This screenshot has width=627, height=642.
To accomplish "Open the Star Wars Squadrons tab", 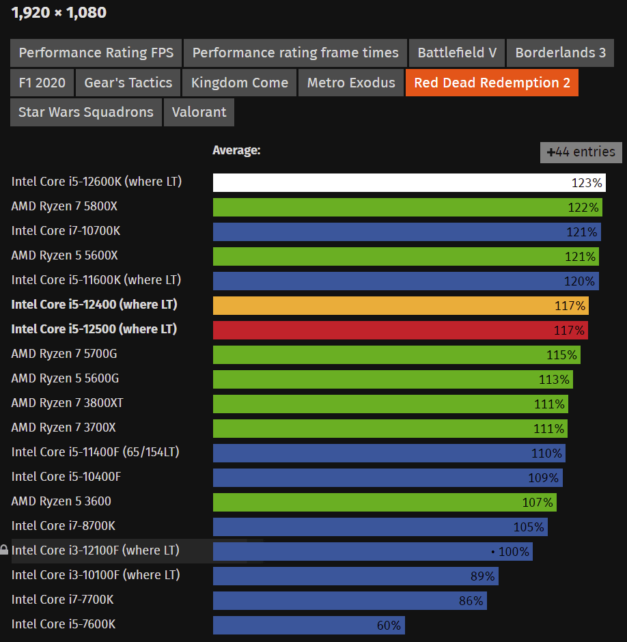I will click(86, 112).
